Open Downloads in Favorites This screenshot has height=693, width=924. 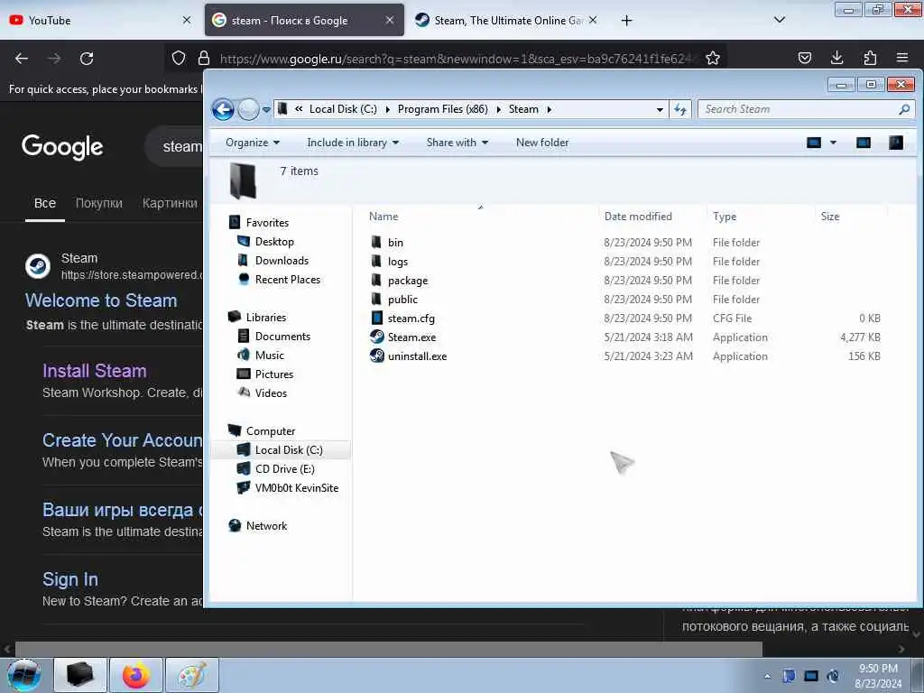(x=282, y=261)
